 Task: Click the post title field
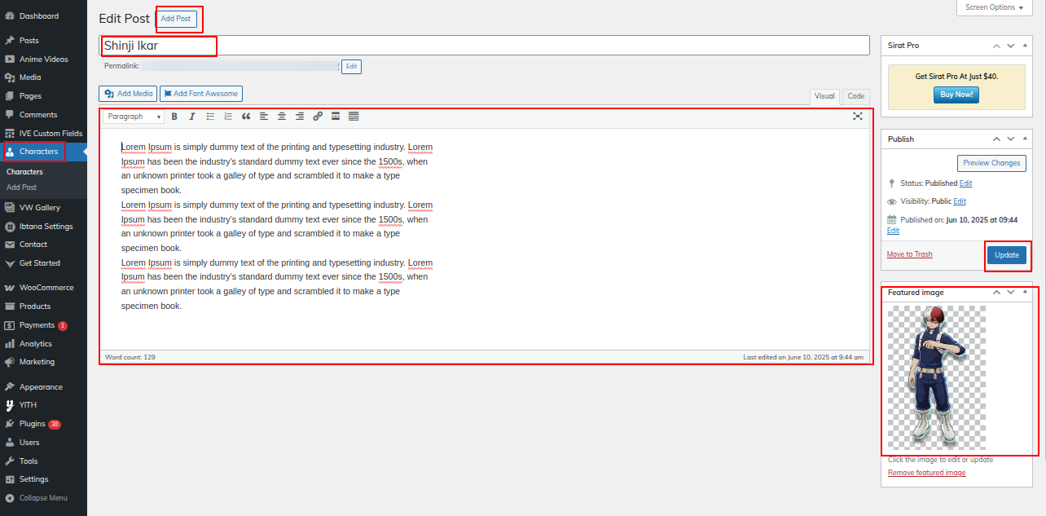pyautogui.click(x=484, y=46)
